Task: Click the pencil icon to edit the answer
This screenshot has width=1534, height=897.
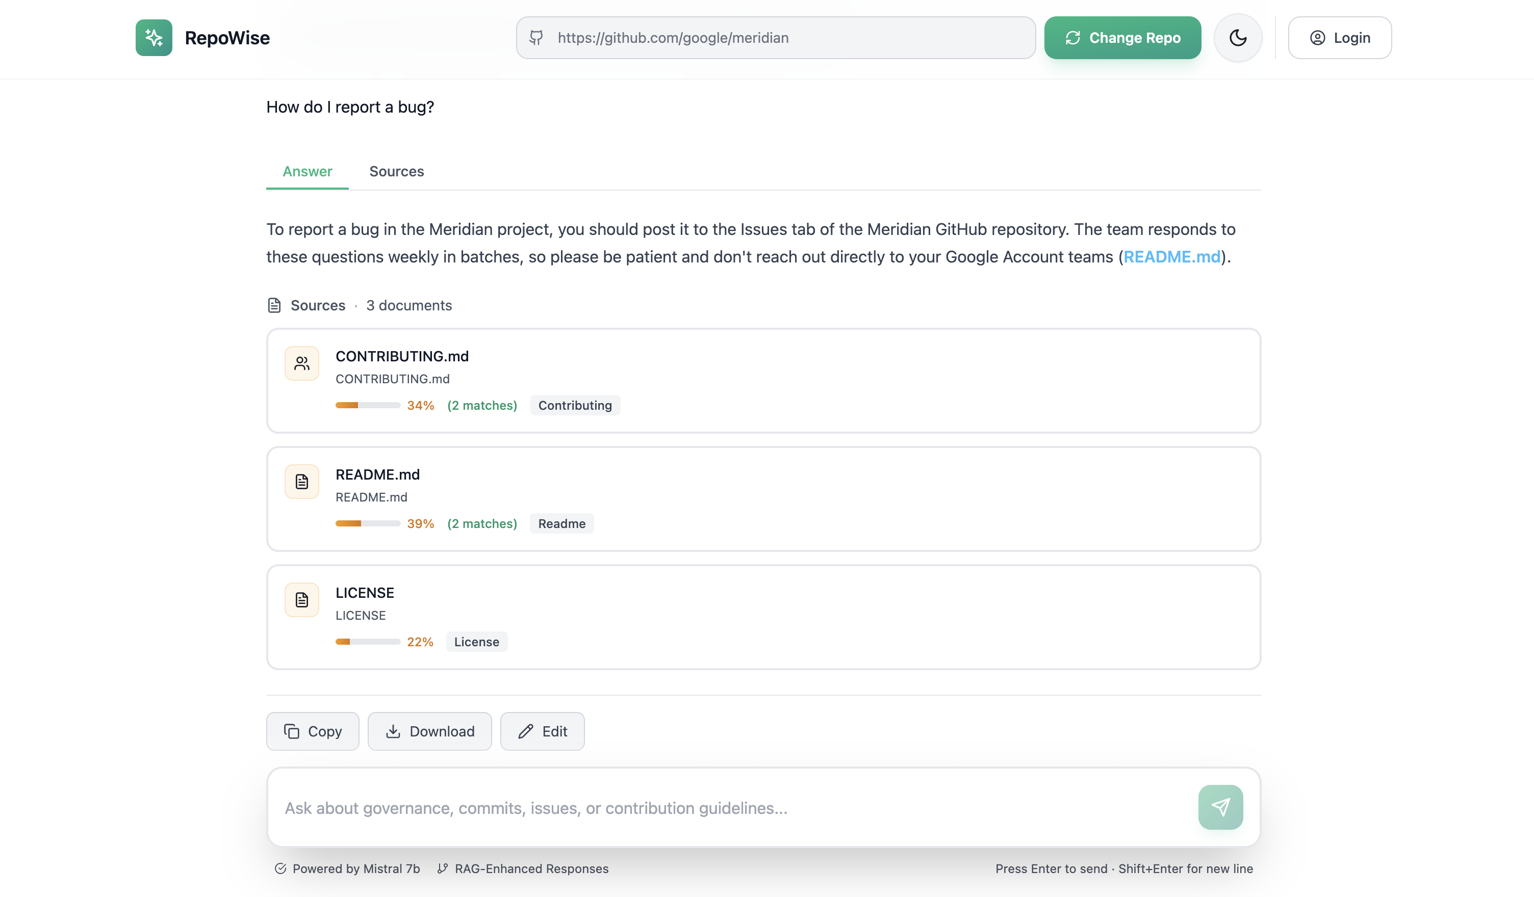Action: 526,731
